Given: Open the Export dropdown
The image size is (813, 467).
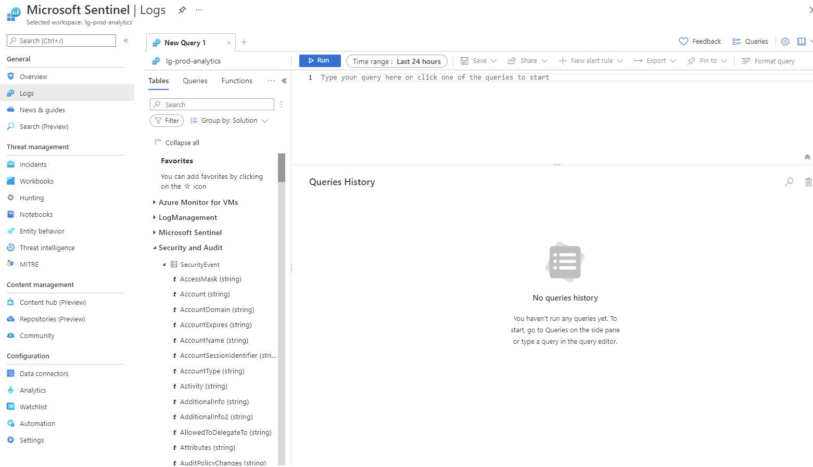Looking at the screenshot, I should pos(655,61).
